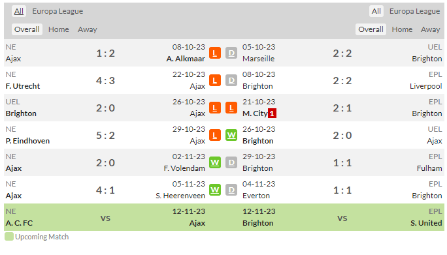Click the D badge for Marseille vs Brighton
This screenshot has height=255, width=447.
[231, 53]
